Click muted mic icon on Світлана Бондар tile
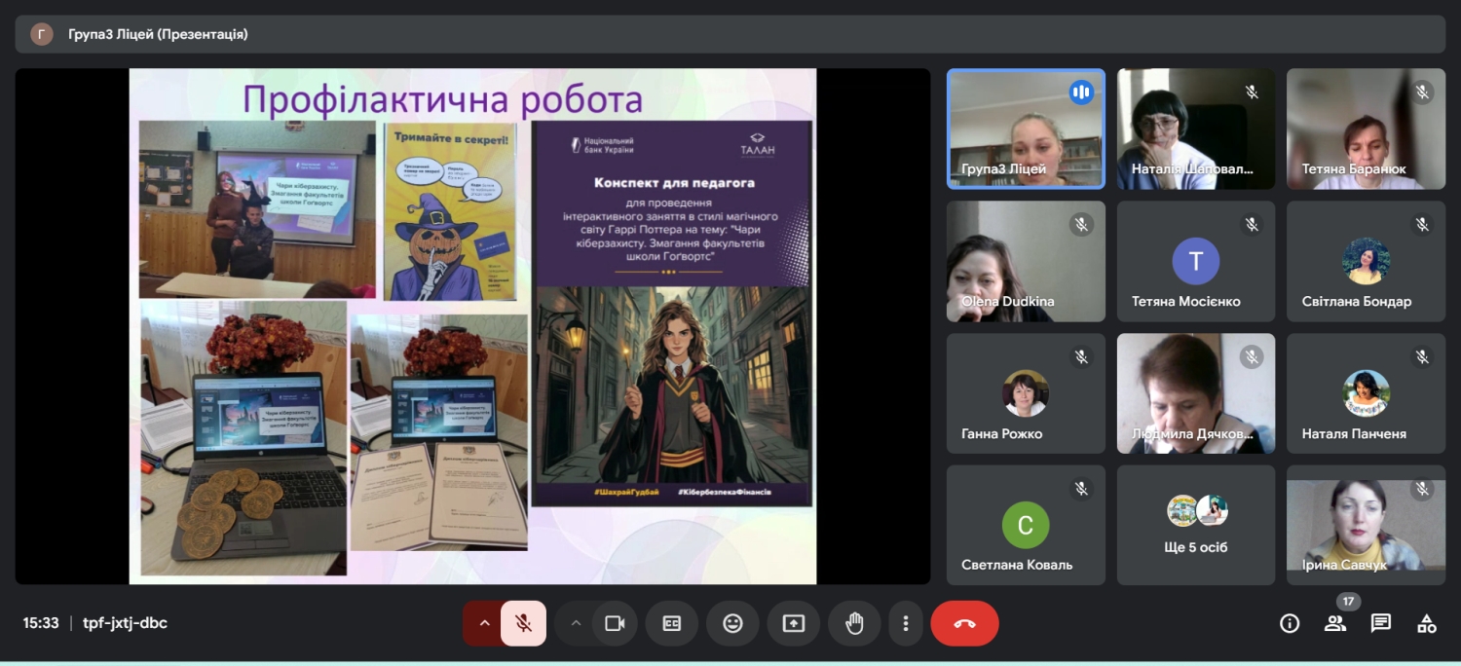 (x=1422, y=225)
